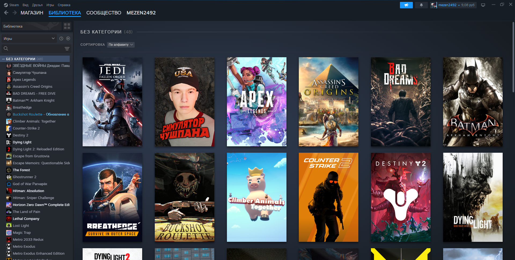Select Destiny 2 icon in sidebar list
The height and width of the screenshot is (260, 515).
click(x=9, y=135)
